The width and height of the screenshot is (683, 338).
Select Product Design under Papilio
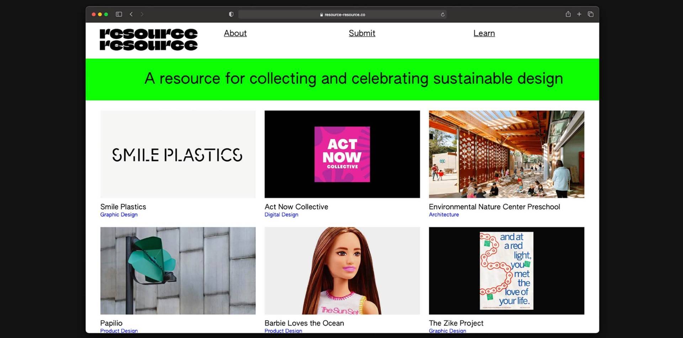tap(119, 331)
